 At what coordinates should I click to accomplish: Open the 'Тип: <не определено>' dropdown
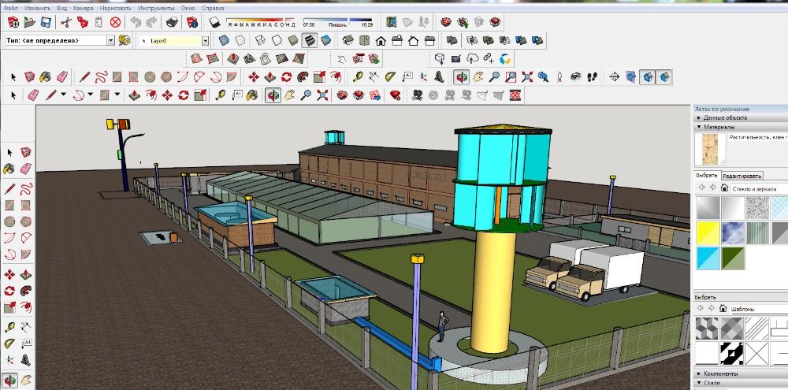[x=110, y=41]
